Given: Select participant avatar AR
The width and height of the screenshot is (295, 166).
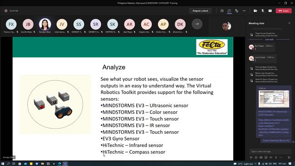Looking at the screenshot, I should tap(129, 24).
